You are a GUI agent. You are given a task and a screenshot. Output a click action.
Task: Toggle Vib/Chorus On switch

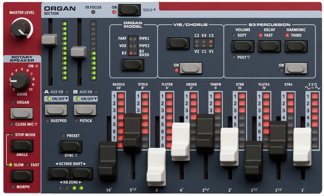coord(191,68)
